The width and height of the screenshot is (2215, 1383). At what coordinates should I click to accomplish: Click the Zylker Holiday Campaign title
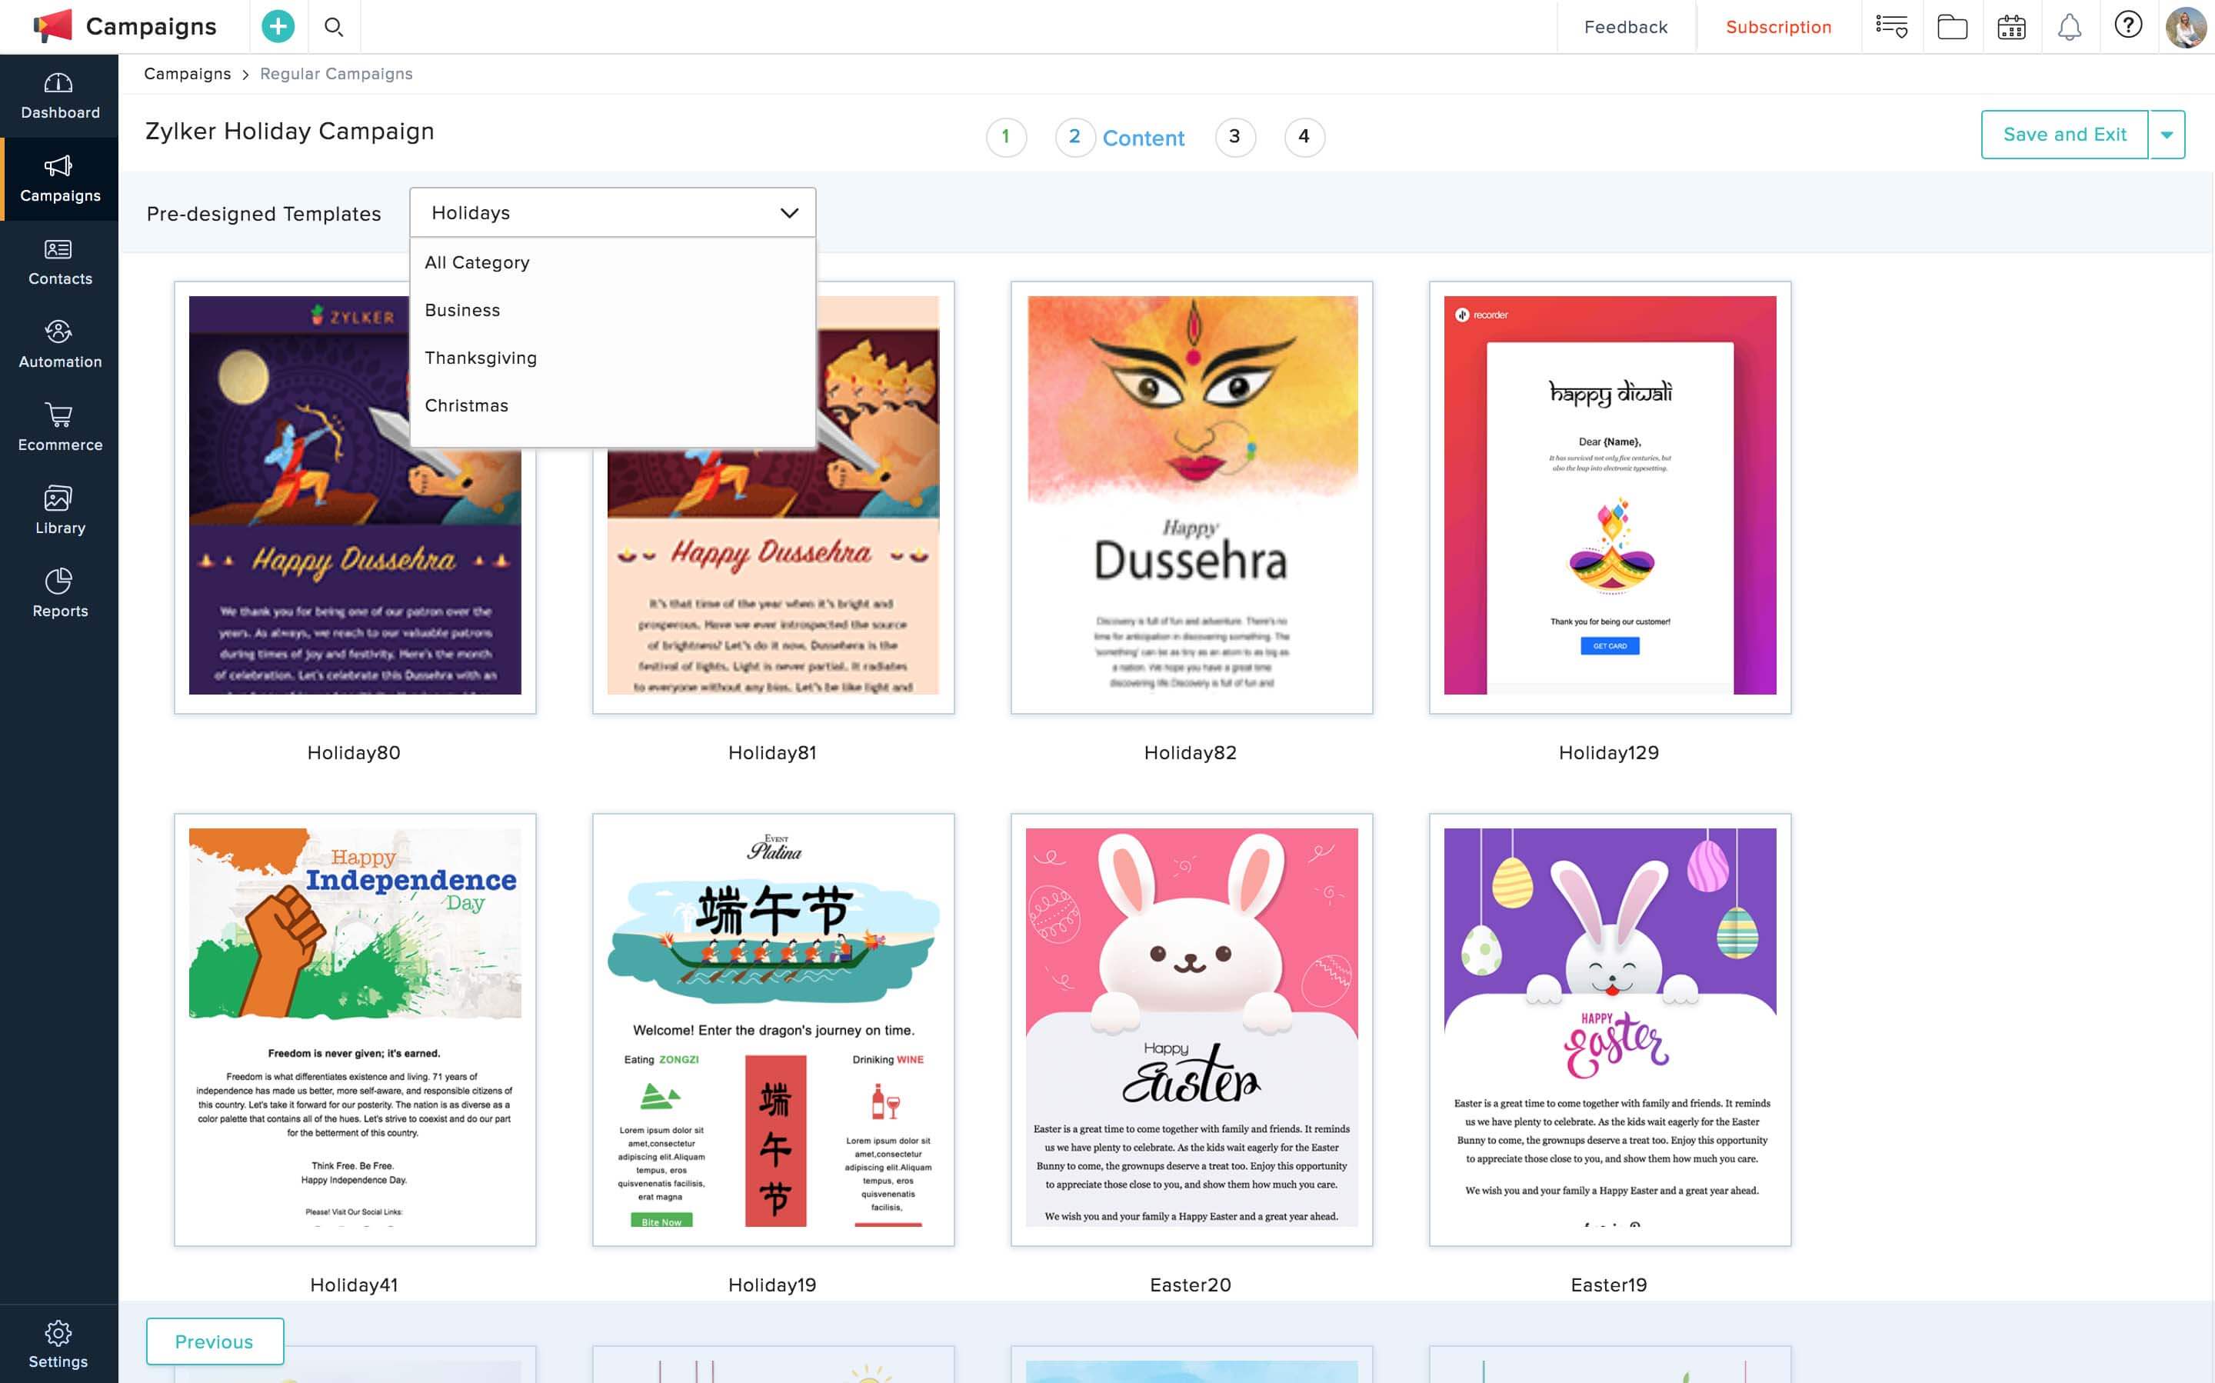[290, 132]
